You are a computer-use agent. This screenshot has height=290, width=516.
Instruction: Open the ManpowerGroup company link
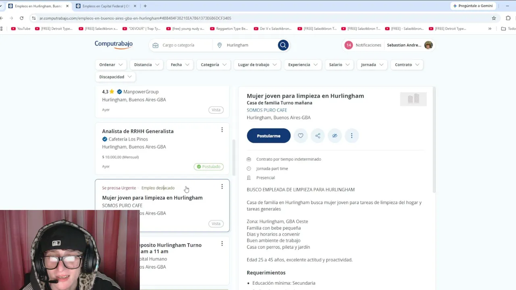point(141,92)
